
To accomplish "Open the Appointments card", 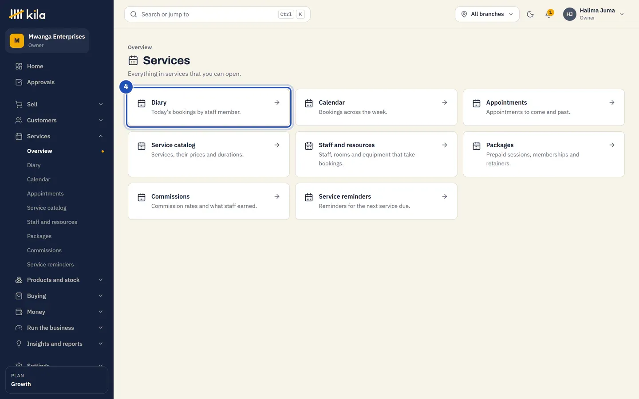I will (544, 107).
